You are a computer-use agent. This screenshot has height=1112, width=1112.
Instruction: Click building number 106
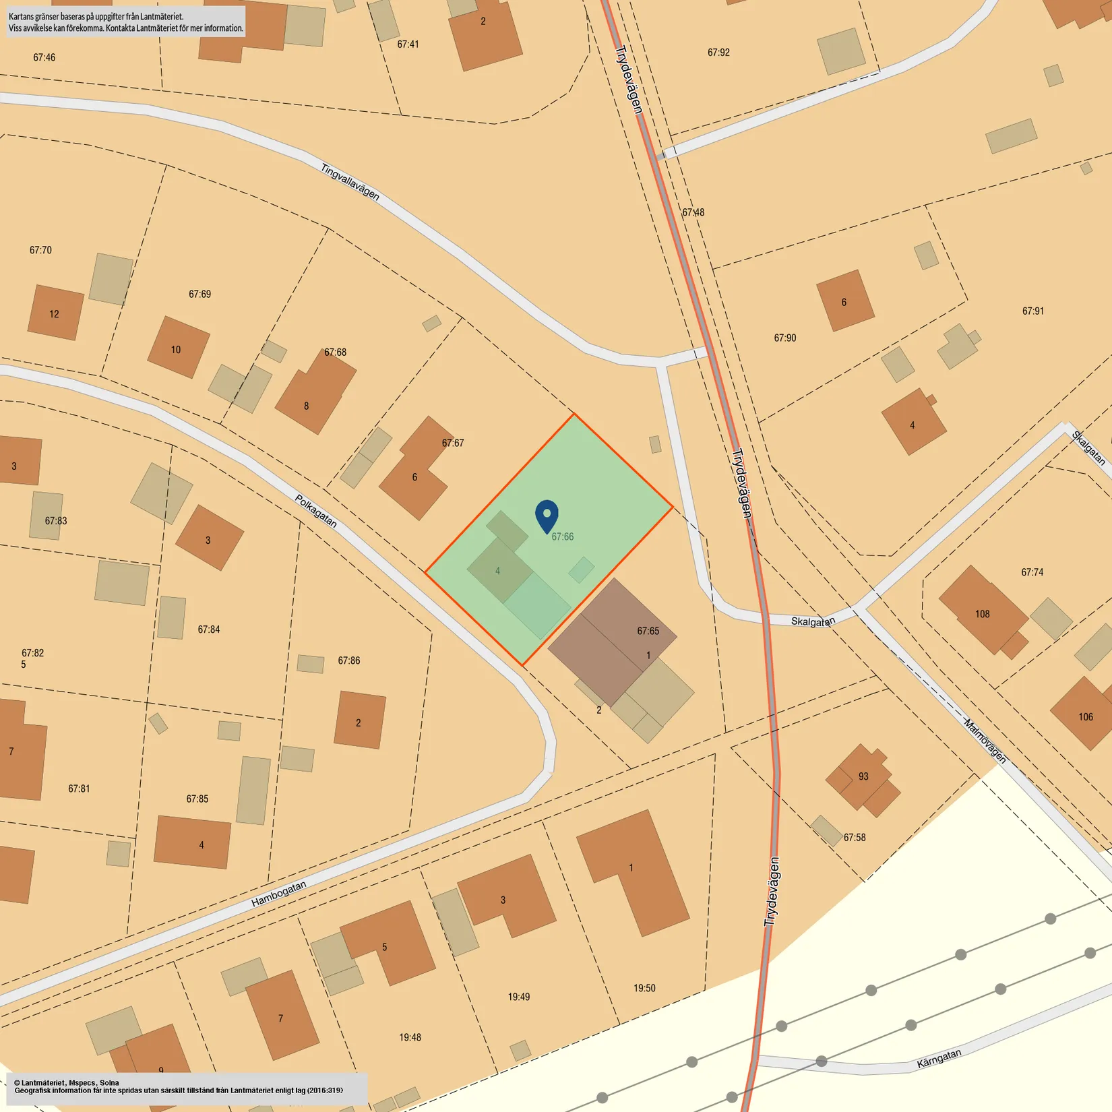(1085, 716)
